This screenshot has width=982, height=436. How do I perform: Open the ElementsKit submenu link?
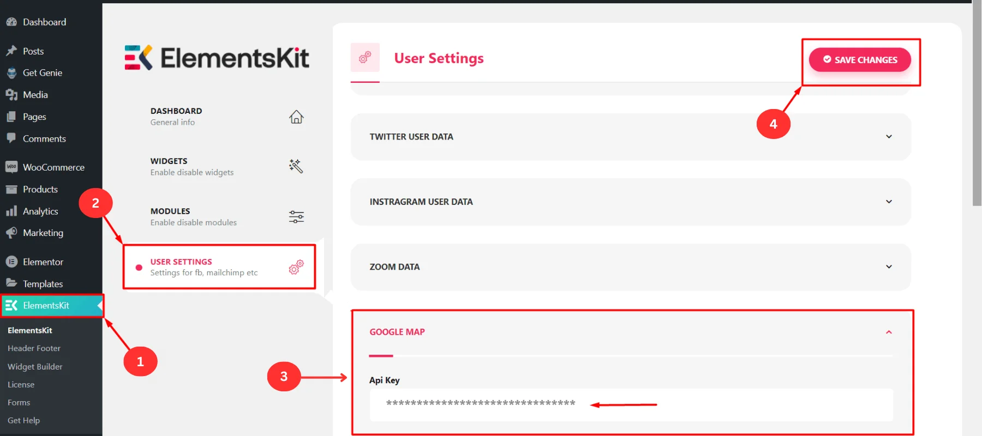pyautogui.click(x=30, y=330)
